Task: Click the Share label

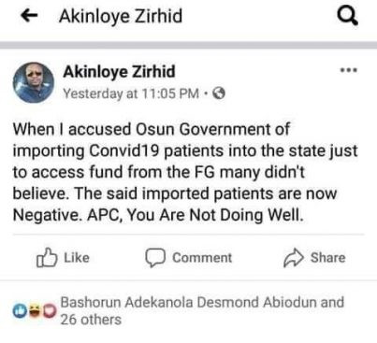Action: click(x=328, y=258)
